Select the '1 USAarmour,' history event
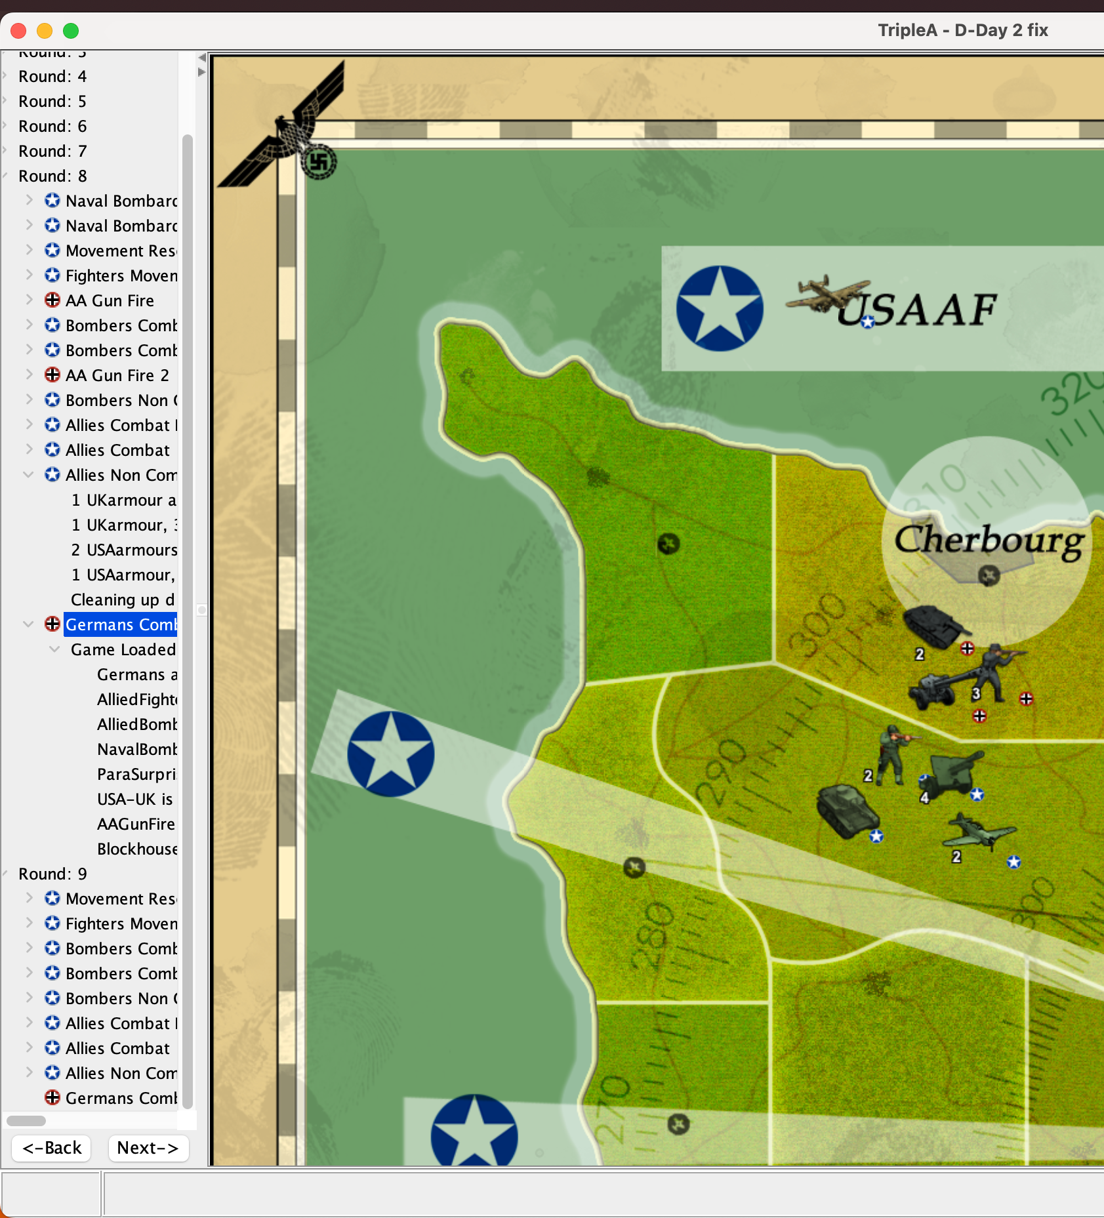This screenshot has height=1218, width=1104. coord(123,575)
